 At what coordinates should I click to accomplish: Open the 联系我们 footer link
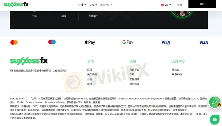point(177,74)
